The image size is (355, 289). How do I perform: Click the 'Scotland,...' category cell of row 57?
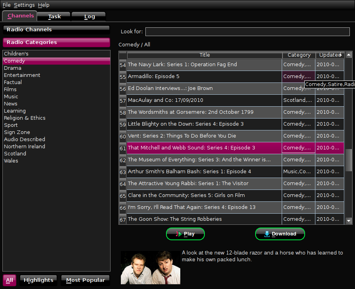click(298, 100)
